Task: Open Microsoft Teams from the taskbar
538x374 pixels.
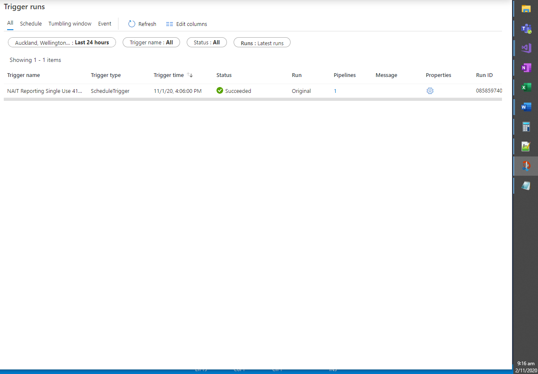Action: click(526, 28)
